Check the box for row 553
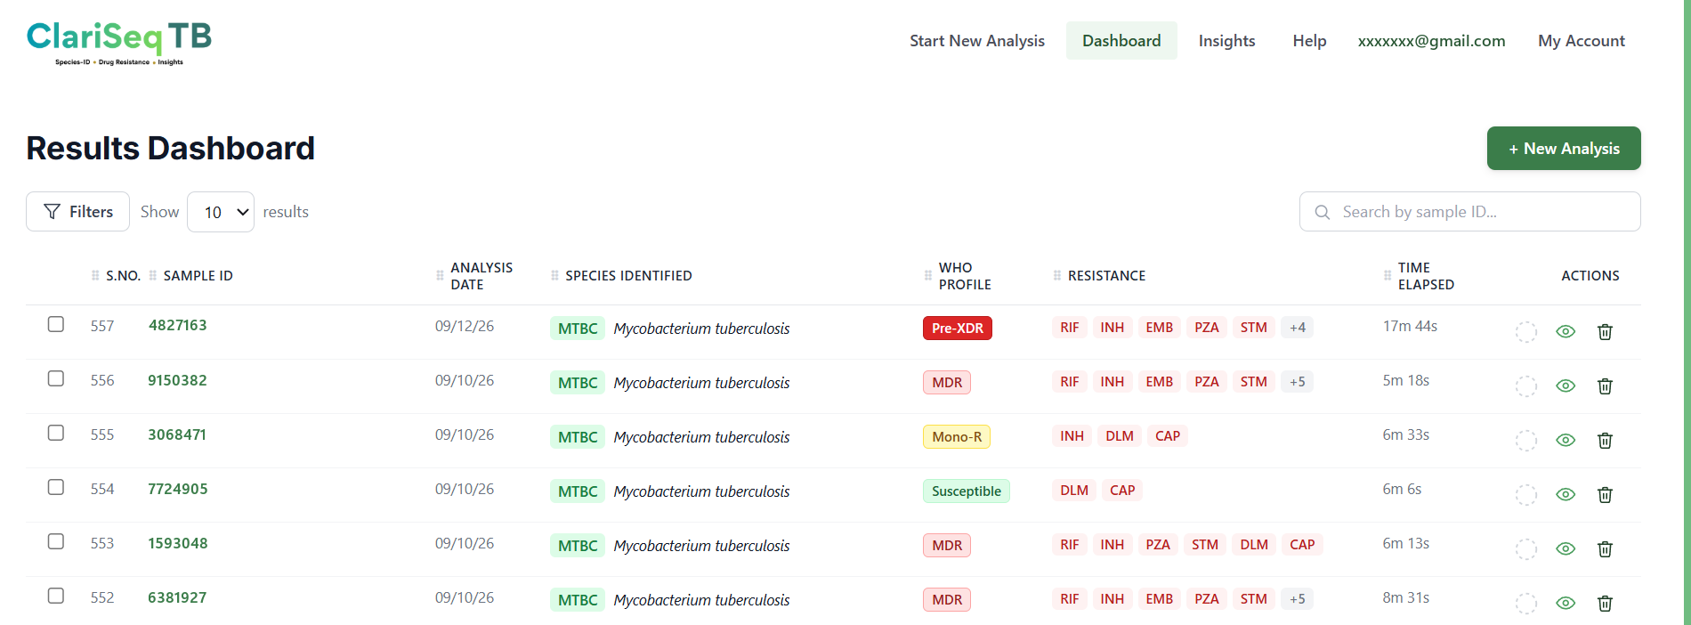The image size is (1691, 625). [x=56, y=541]
